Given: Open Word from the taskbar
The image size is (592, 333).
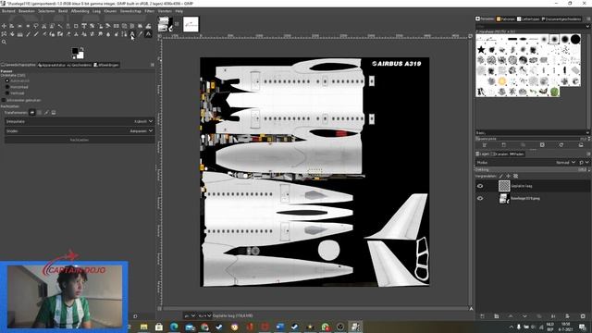Looking at the screenshot, I should point(279,327).
